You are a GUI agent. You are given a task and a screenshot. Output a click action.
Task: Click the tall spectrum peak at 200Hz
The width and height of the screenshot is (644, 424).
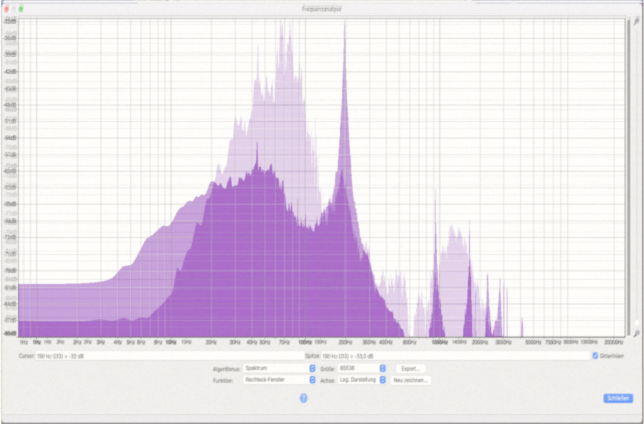(x=344, y=38)
